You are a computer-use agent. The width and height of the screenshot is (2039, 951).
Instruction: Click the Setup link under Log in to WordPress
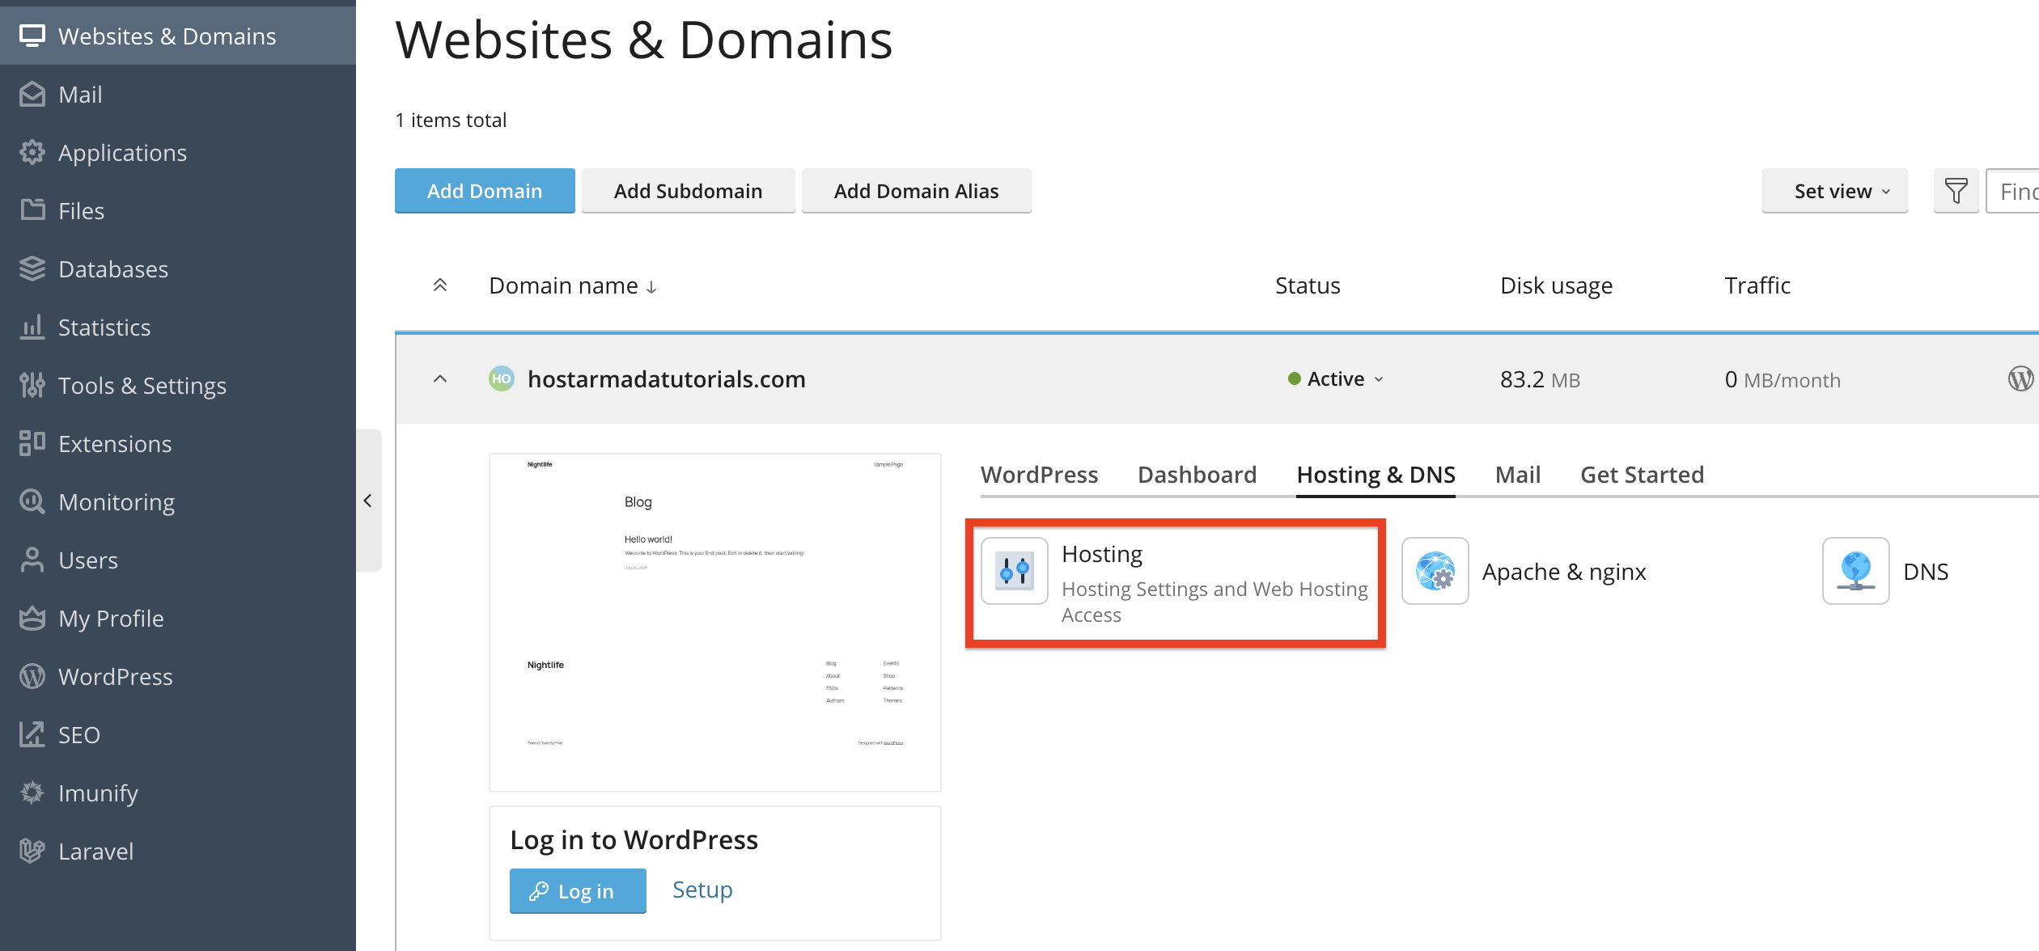click(701, 890)
